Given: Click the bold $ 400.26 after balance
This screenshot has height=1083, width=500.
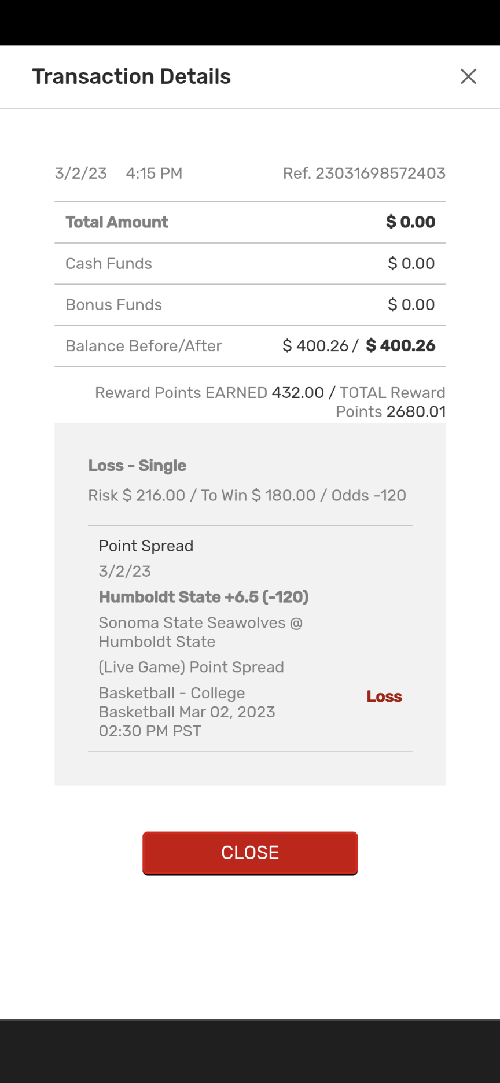Looking at the screenshot, I should 400,346.
